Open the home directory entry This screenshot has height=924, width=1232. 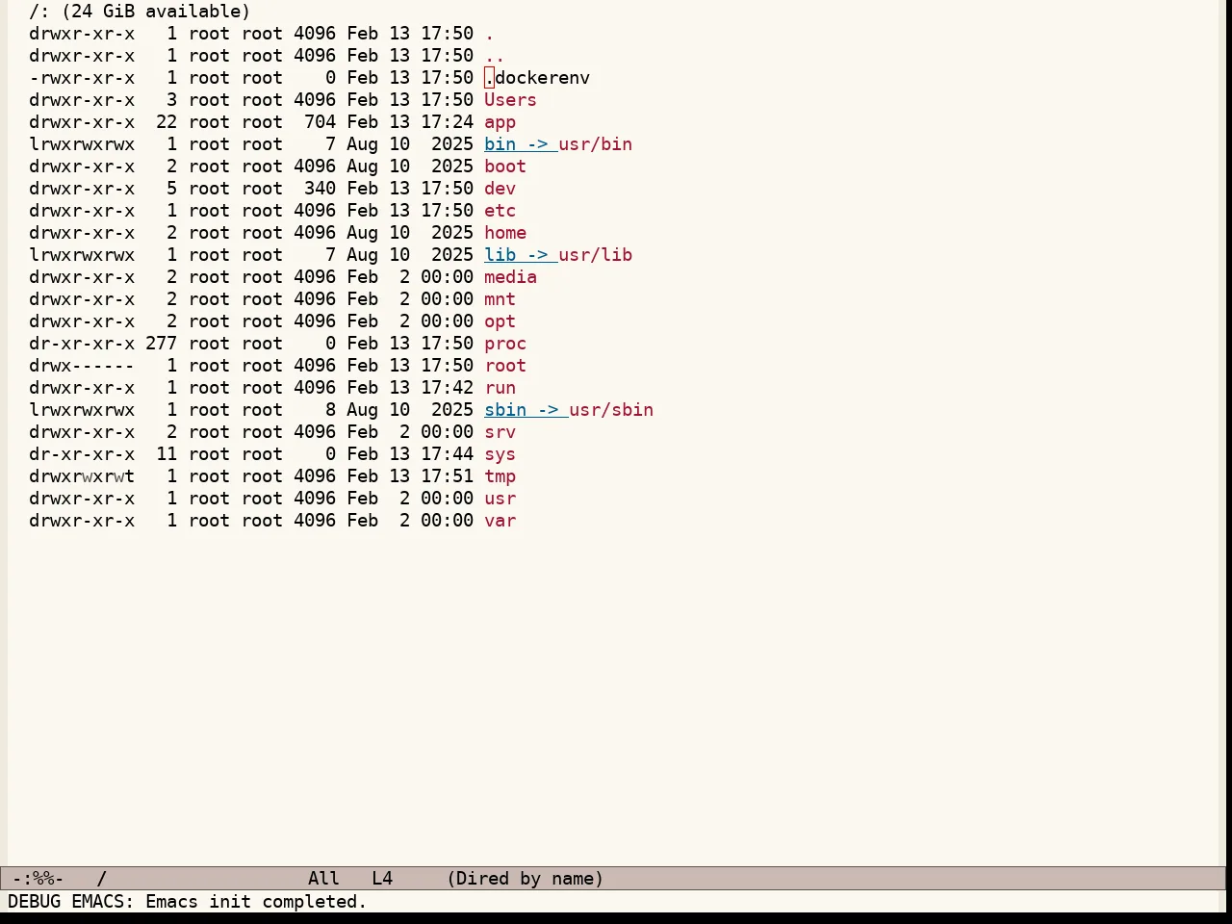click(x=505, y=233)
